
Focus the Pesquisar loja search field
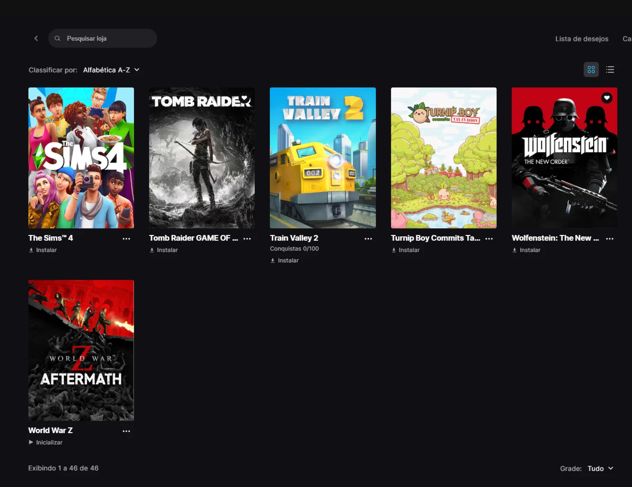pos(102,38)
